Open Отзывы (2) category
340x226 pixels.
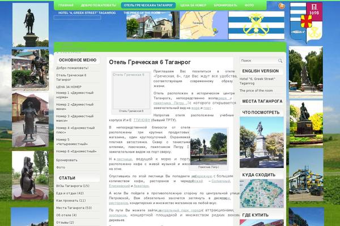click(x=65, y=223)
